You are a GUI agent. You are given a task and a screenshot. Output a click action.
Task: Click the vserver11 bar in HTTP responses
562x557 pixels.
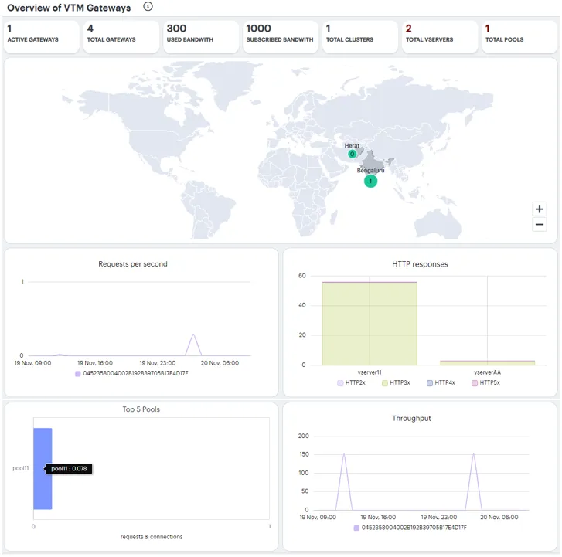(370, 324)
